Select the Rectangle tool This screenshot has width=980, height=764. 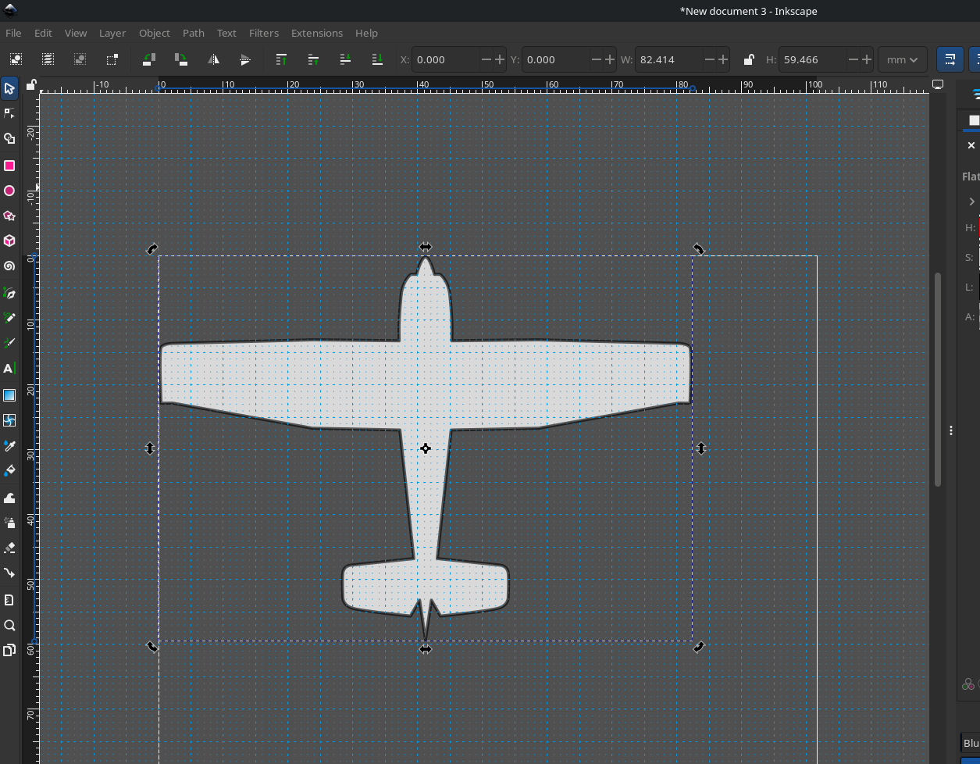click(9, 166)
